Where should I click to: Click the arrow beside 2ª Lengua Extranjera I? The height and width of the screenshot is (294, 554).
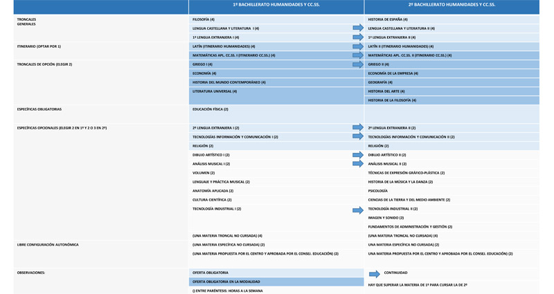click(357, 127)
